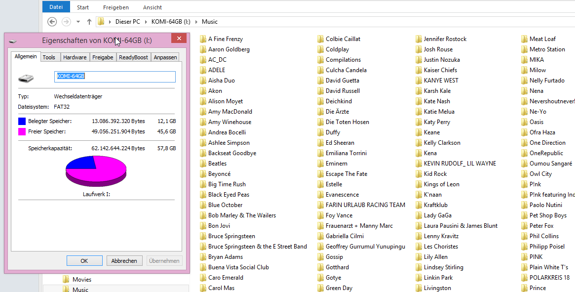Click the folder name Geoffrey Gurrumul Yunupingu
Image resolution: width=575 pixels, height=292 pixels.
pos(365,247)
